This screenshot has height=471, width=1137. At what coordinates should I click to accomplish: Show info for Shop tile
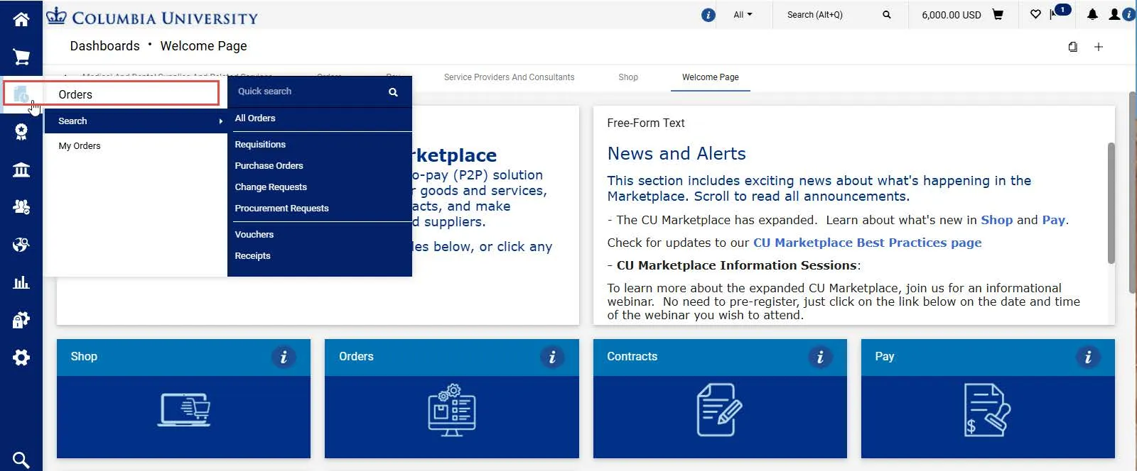point(284,357)
